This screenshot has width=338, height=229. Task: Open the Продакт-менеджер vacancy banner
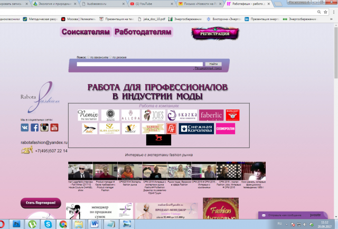click(166, 211)
